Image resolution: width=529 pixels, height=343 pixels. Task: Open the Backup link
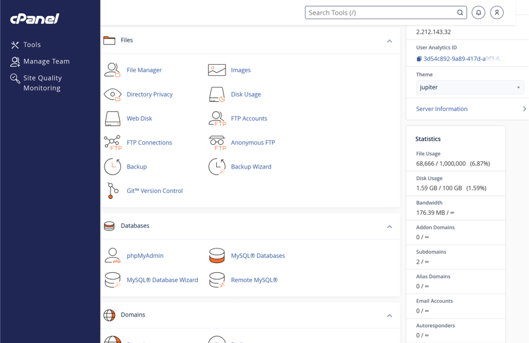pyautogui.click(x=137, y=167)
